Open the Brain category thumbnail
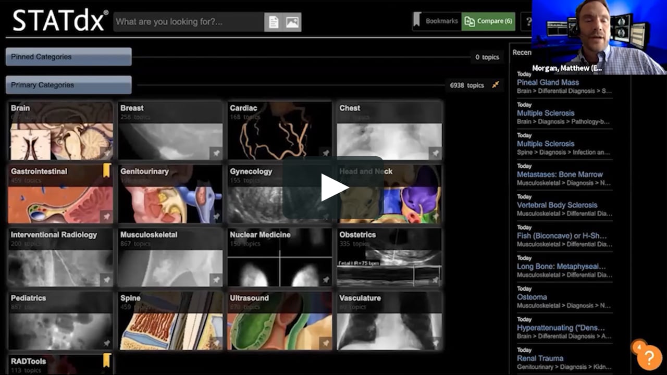This screenshot has height=375, width=667. point(61,131)
